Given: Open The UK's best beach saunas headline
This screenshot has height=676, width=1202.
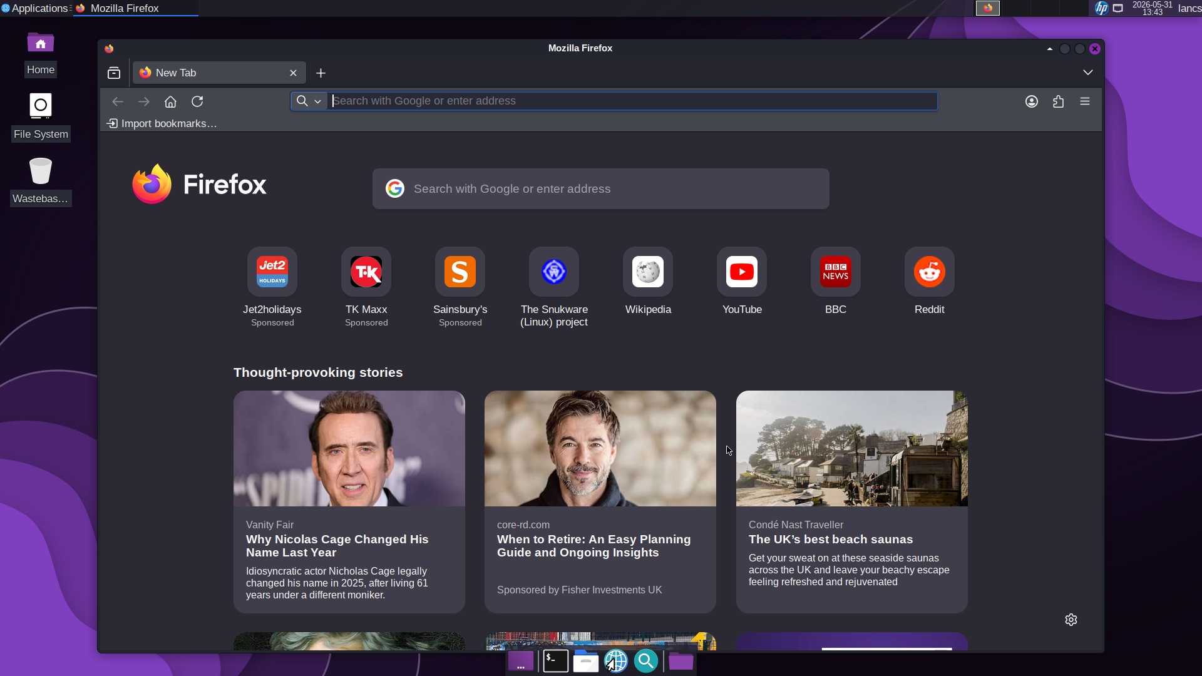Looking at the screenshot, I should (831, 540).
